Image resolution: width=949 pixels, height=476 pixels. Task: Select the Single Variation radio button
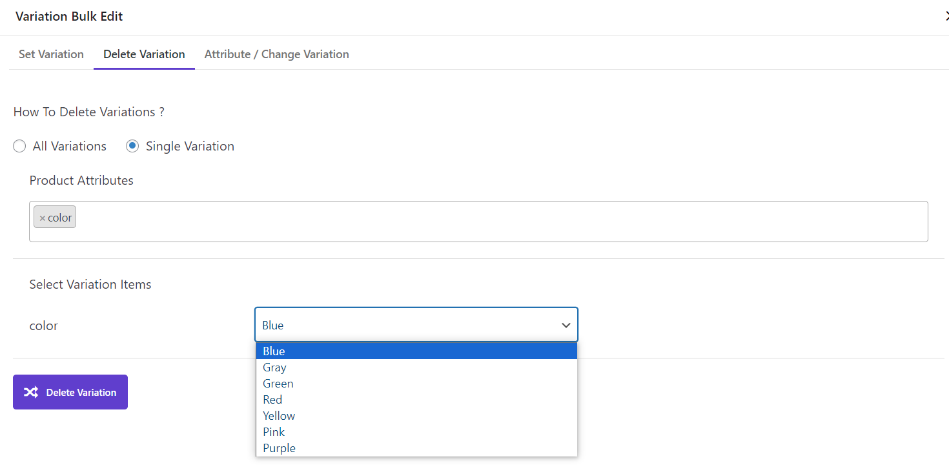[x=132, y=147]
